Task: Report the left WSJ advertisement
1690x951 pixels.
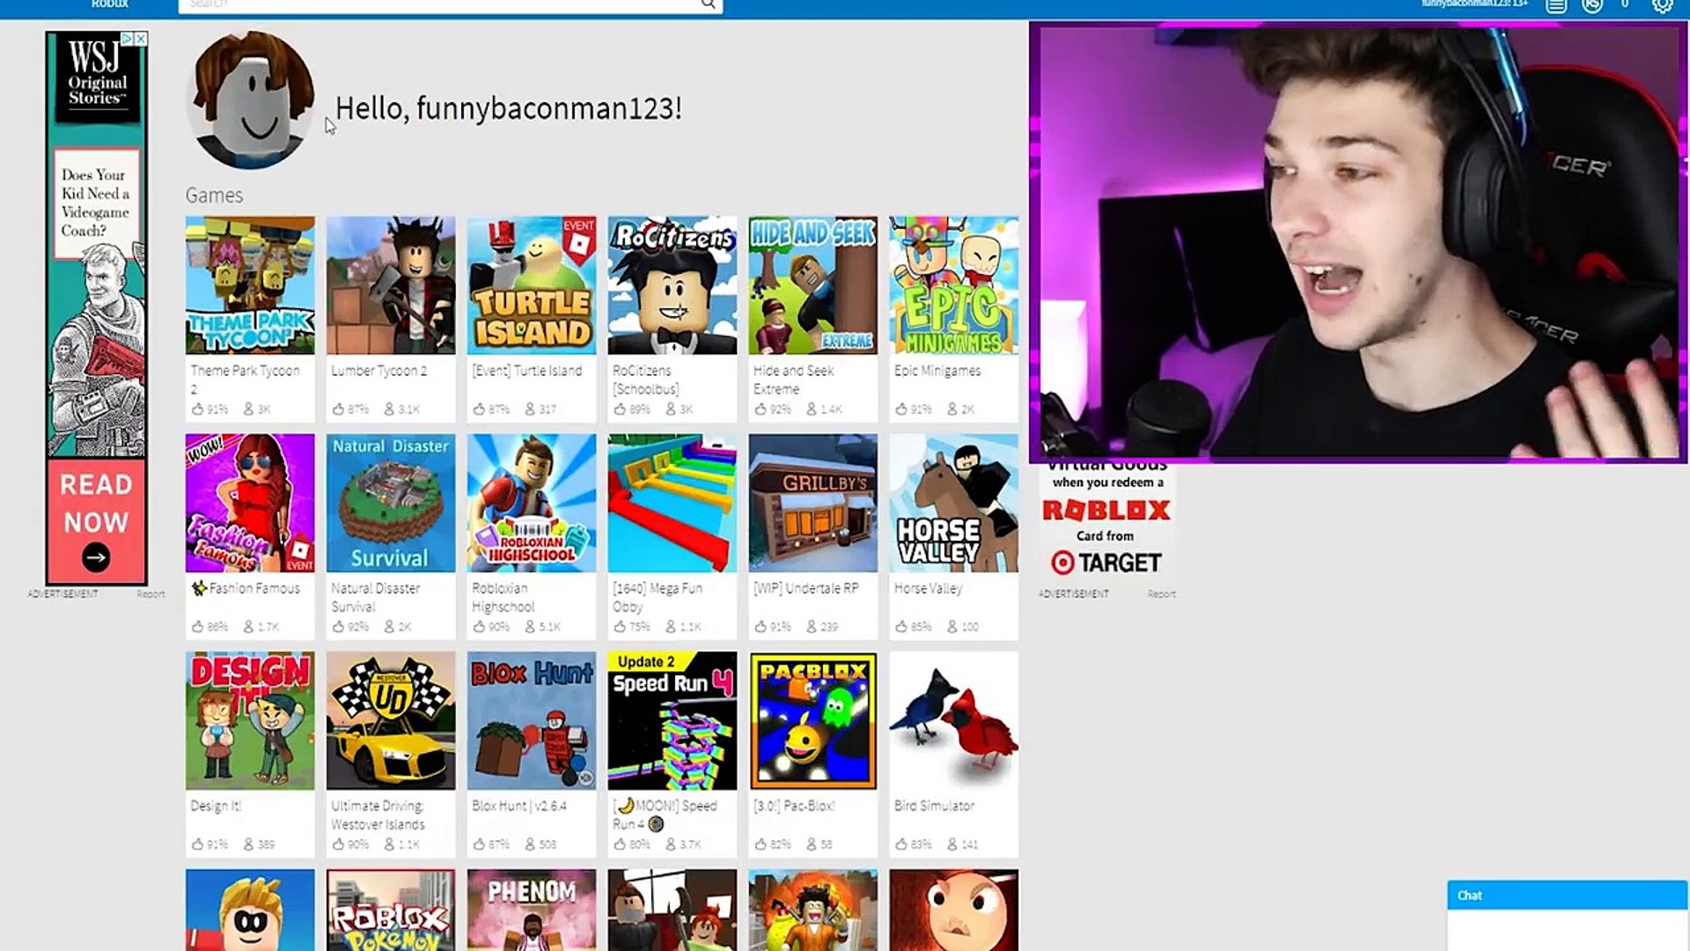Action: 151,594
